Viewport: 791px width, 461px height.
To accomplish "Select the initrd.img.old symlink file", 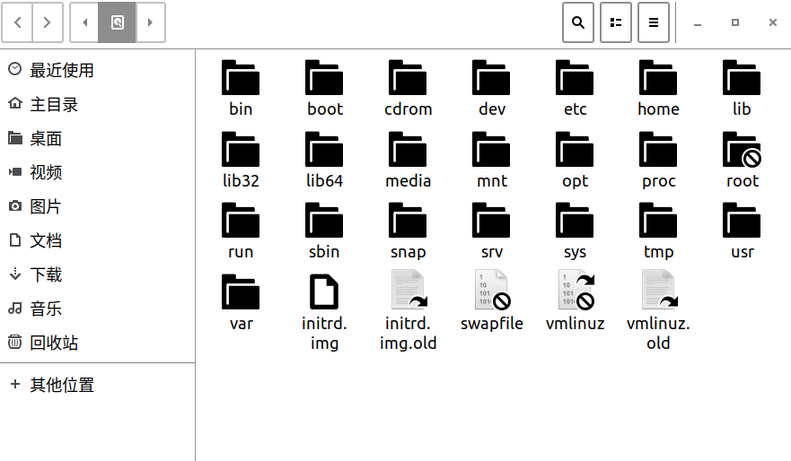I will click(408, 311).
